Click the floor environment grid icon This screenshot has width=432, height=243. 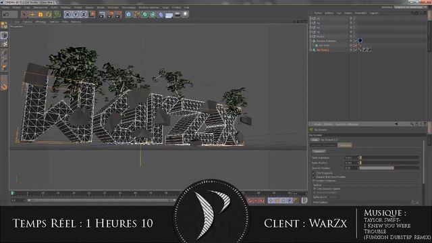point(169,14)
